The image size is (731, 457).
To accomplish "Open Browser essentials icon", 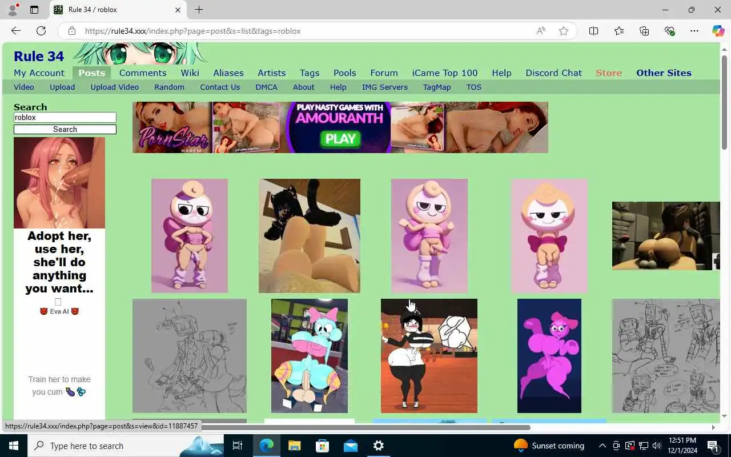I will (x=669, y=31).
